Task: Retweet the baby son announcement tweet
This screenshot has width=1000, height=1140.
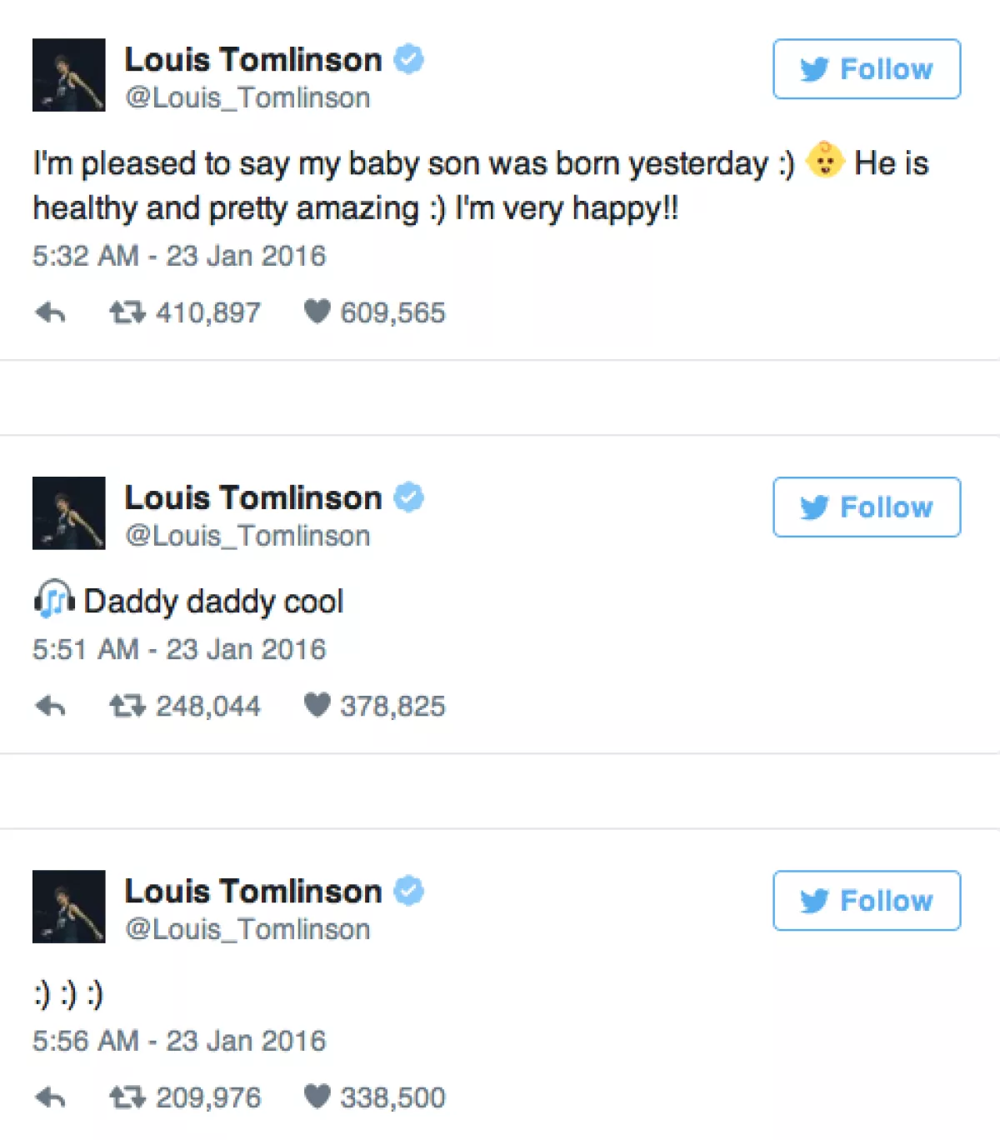Action: pyautogui.click(x=127, y=313)
